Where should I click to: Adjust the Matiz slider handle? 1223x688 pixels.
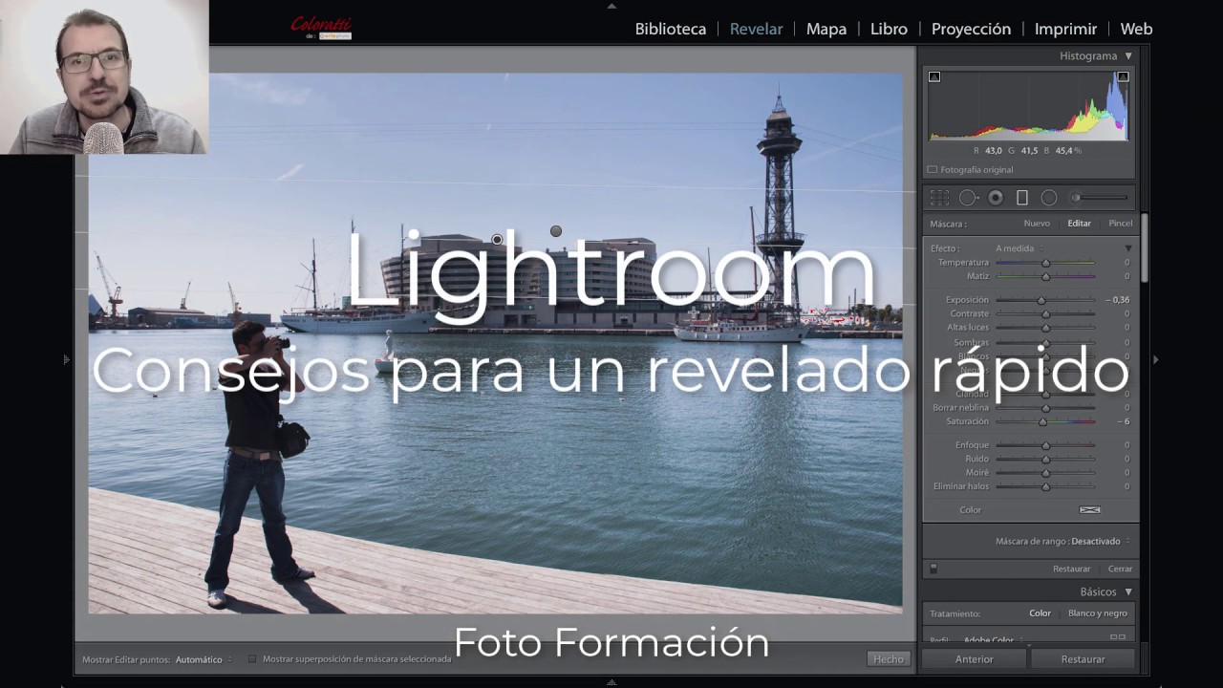tap(1045, 276)
